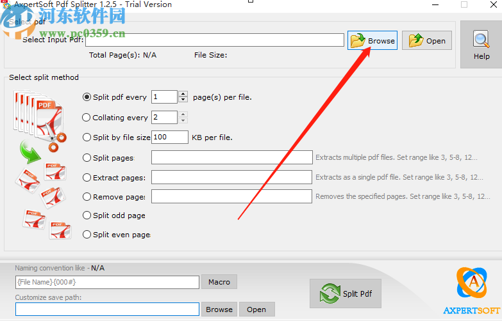The image size is (502, 321).
Task: Click Open next to customize save path
Action: [256, 309]
